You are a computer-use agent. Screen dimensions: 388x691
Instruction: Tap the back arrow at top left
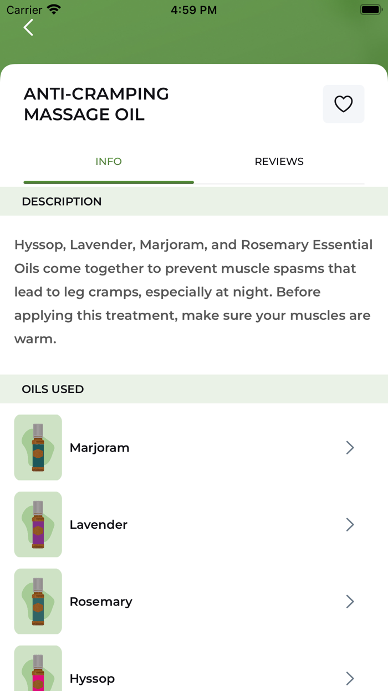28,27
